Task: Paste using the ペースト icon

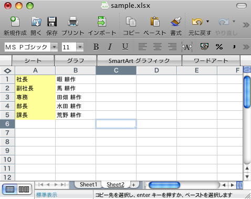Action: tap(155, 22)
